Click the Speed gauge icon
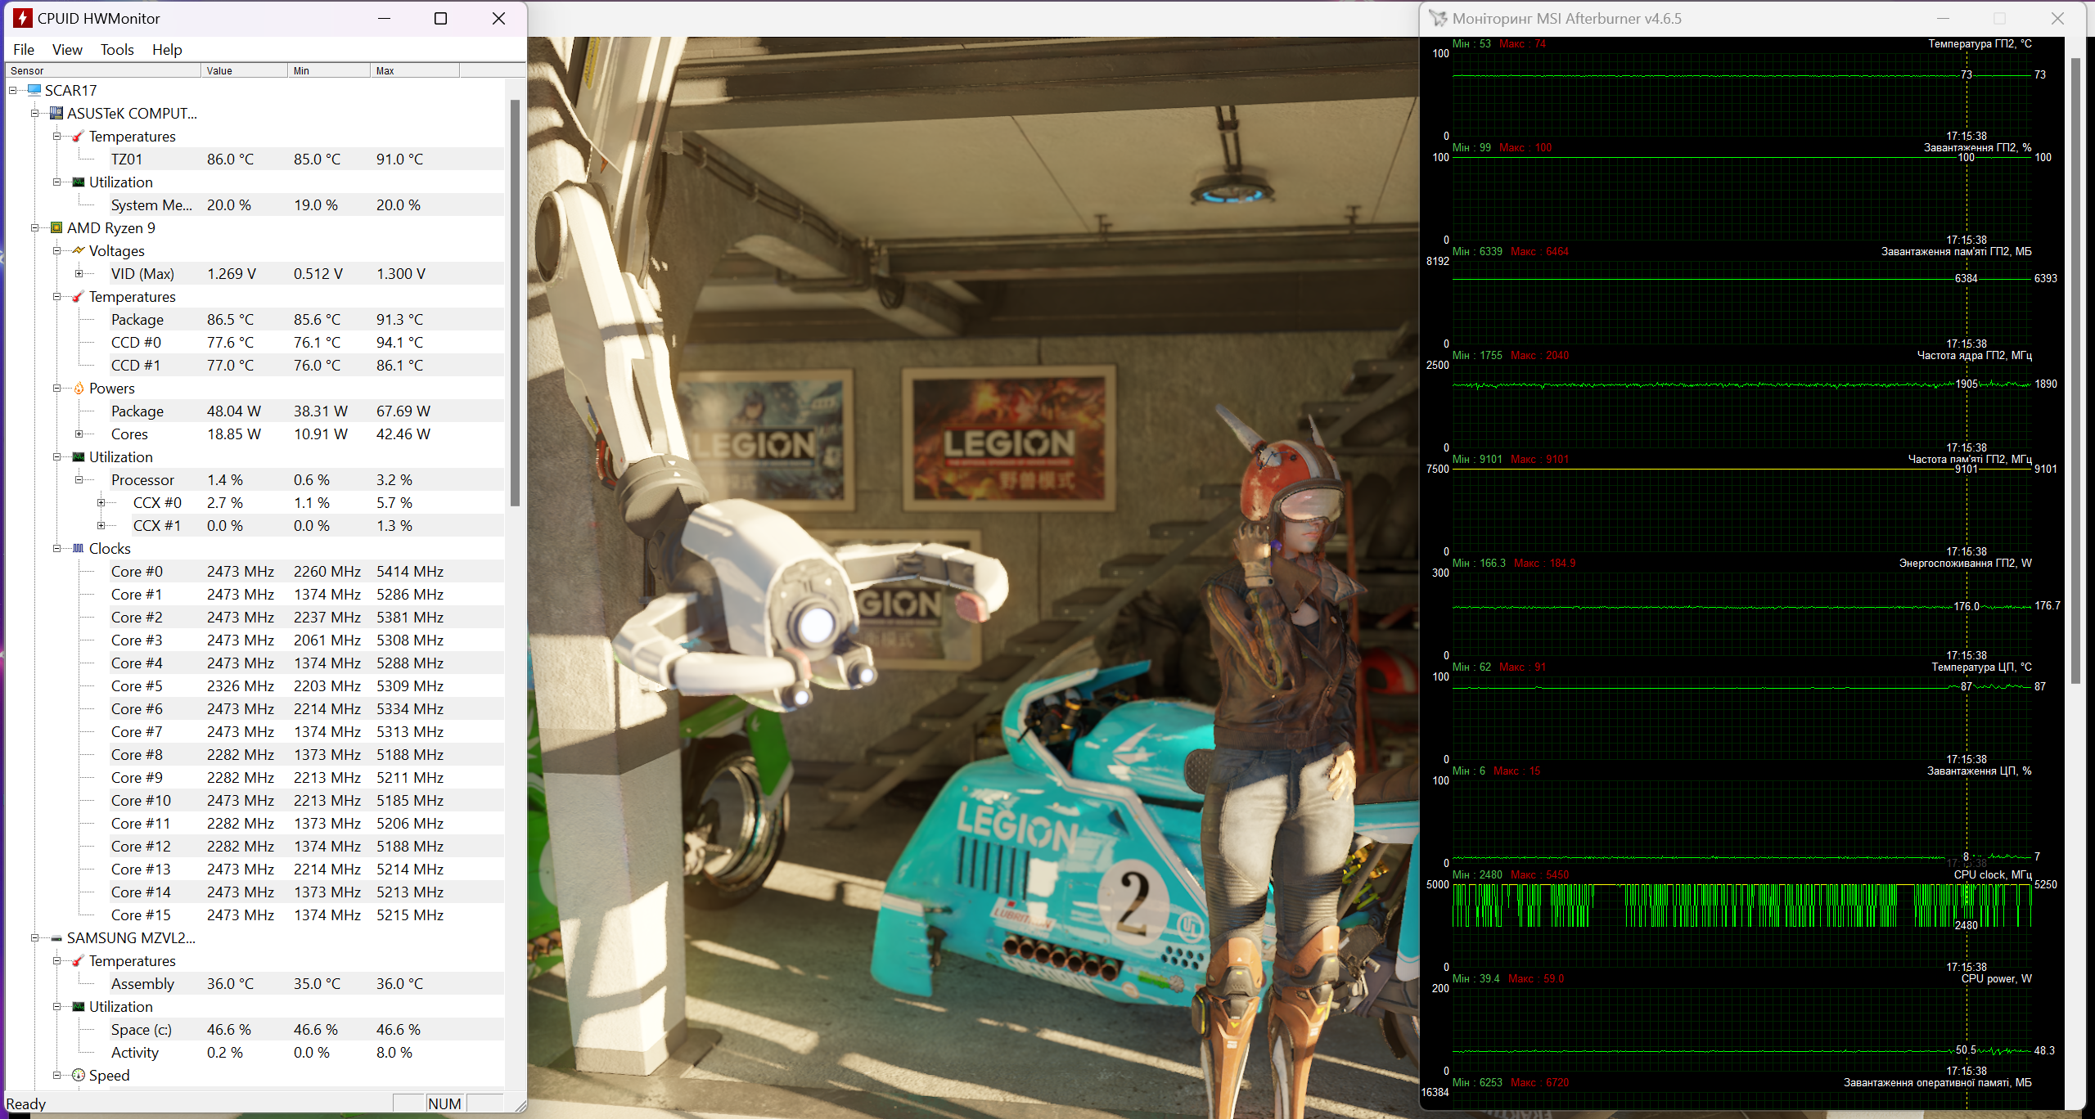Screen dimensions: 2095x1119 [79, 1075]
